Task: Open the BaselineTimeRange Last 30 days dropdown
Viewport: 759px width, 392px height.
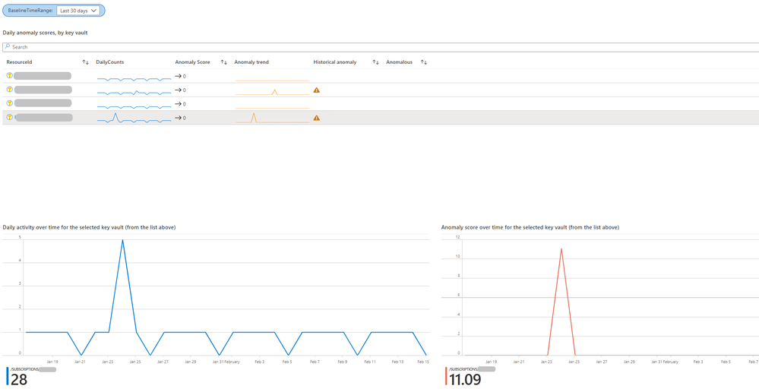Action: pos(78,10)
